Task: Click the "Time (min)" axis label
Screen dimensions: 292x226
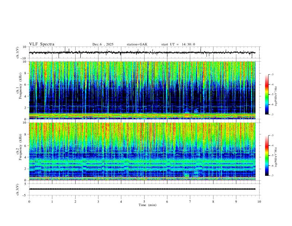Action: pos(147,205)
